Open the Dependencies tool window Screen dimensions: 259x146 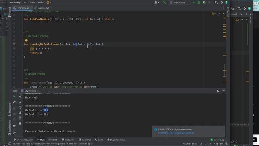[116, 140]
